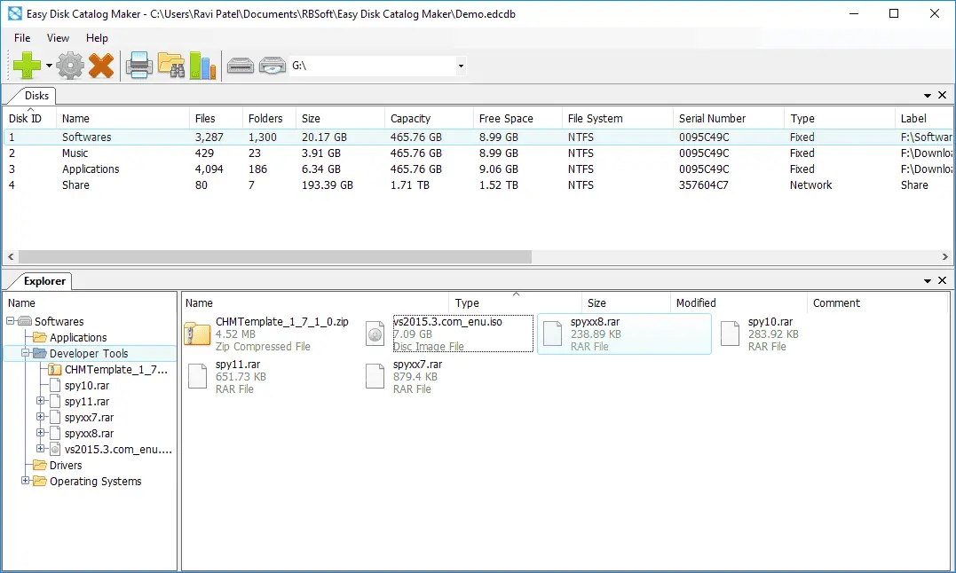This screenshot has height=573, width=956.
Task: Select the Explorer tab
Action: [x=44, y=280]
